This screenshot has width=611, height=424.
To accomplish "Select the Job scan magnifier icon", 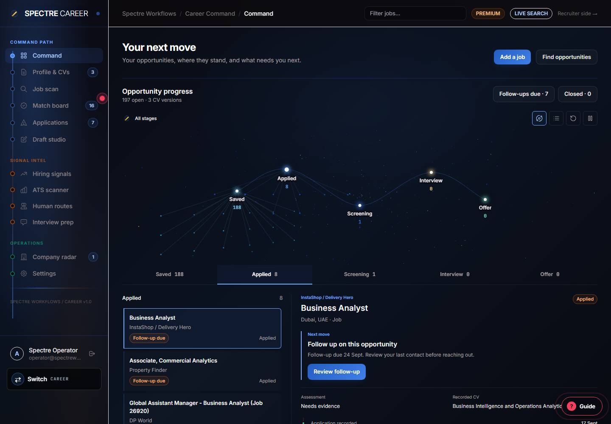I will pyautogui.click(x=24, y=89).
